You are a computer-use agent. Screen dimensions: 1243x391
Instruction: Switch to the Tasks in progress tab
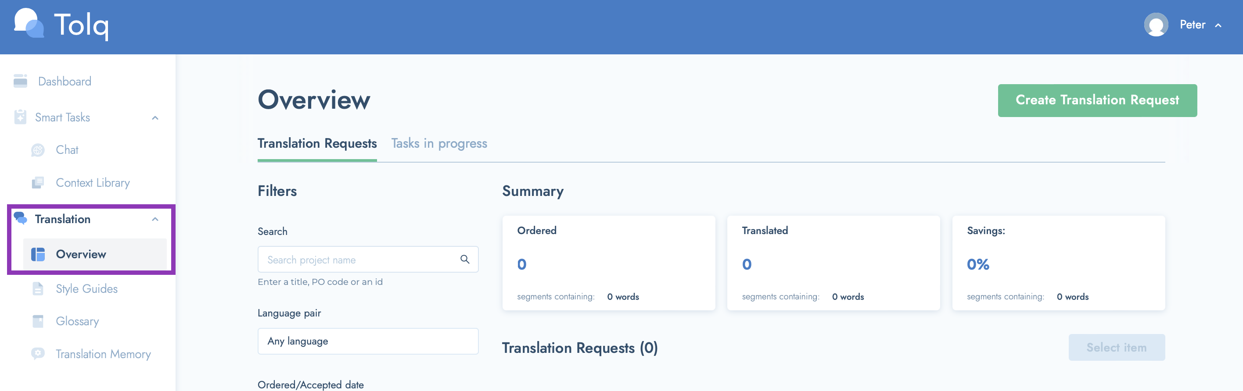point(439,144)
